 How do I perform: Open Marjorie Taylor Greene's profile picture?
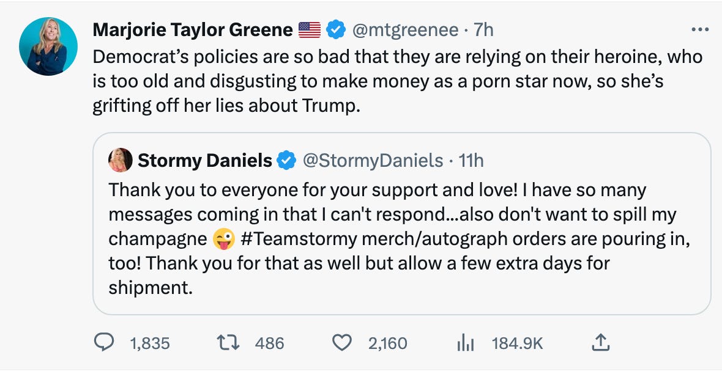[x=48, y=46]
